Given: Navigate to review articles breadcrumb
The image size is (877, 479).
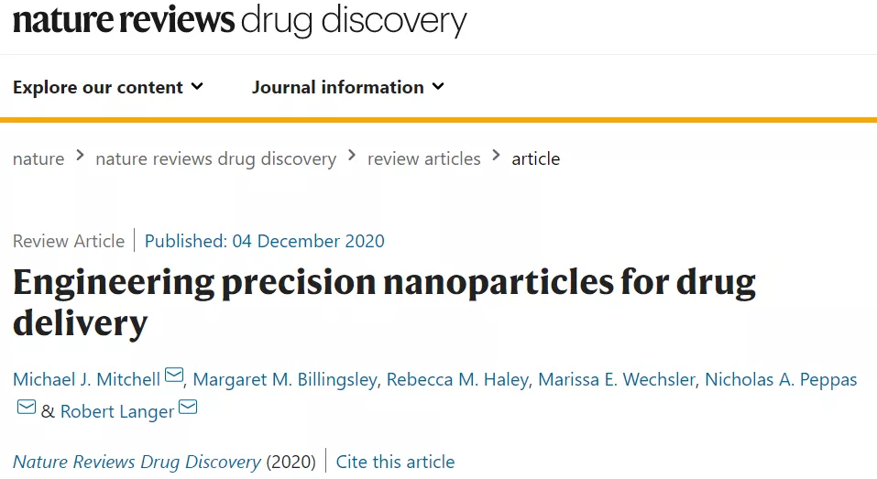Looking at the screenshot, I should 423,158.
